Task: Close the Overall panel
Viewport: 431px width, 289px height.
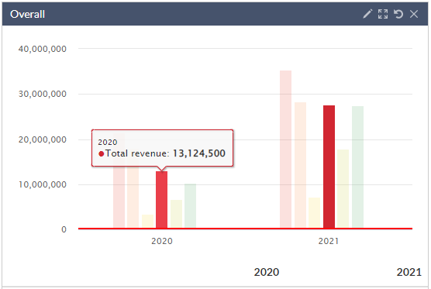Action: [x=414, y=14]
